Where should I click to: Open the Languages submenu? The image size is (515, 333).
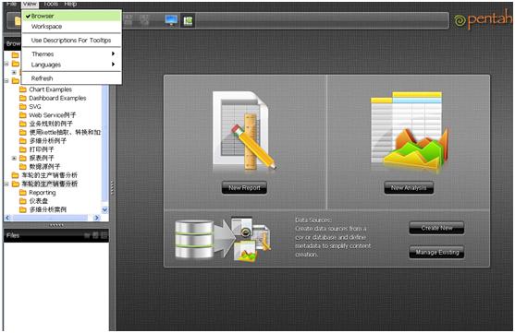71,65
